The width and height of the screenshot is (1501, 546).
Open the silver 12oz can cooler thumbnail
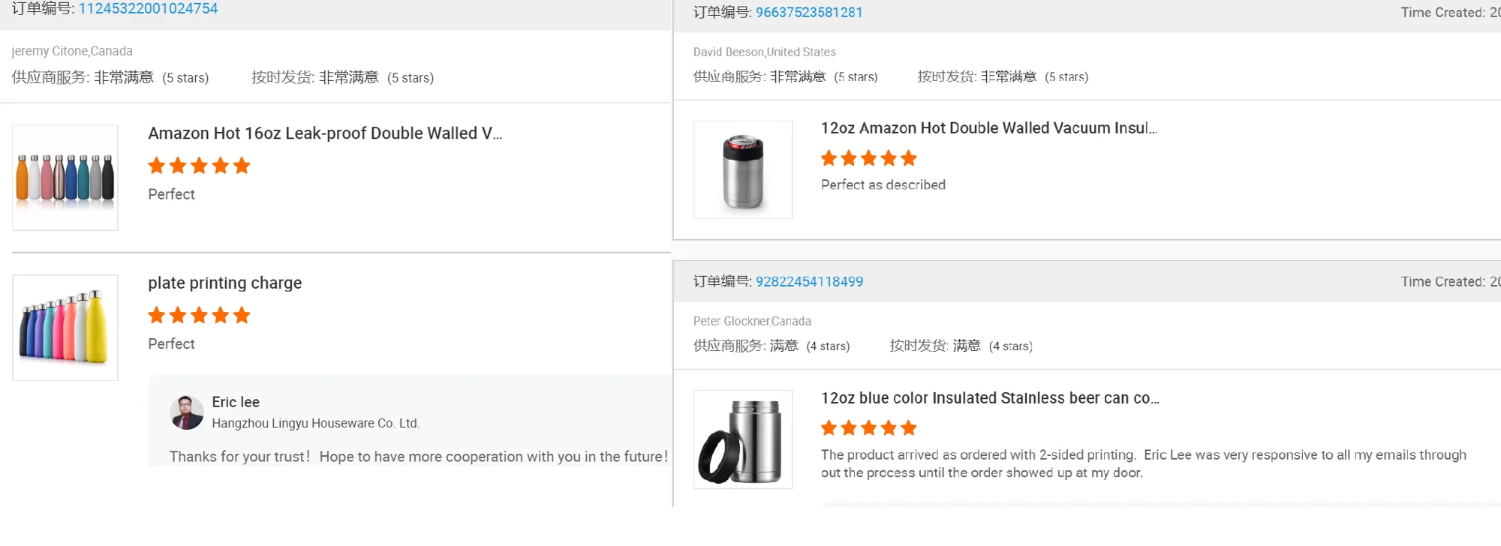coord(743,170)
